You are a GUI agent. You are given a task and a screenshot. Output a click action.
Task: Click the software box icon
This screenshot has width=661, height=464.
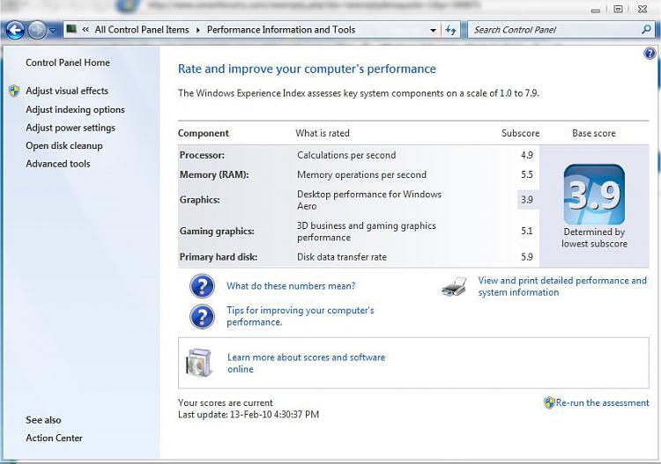pos(199,363)
